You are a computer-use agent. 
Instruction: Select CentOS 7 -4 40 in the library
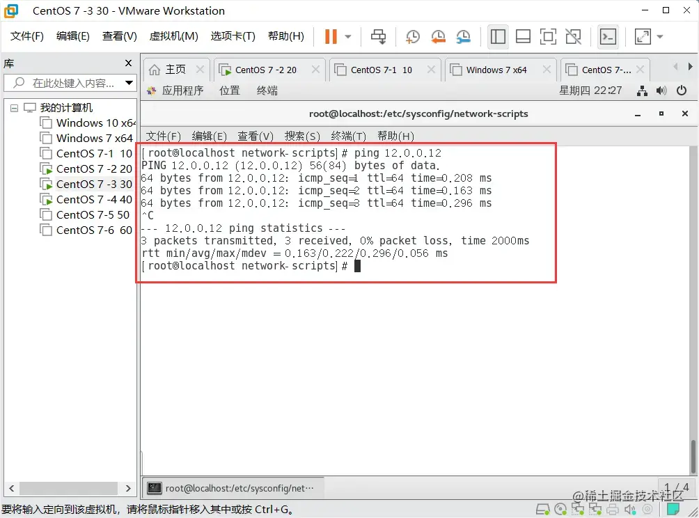pos(86,199)
